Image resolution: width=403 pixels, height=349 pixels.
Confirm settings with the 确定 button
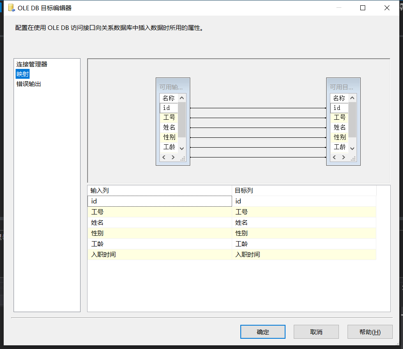pyautogui.click(x=263, y=332)
